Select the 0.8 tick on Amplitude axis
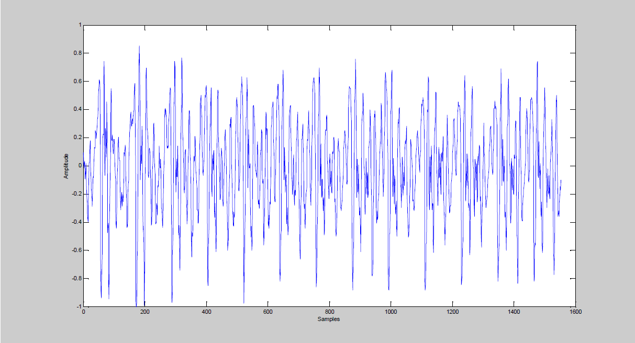 tap(77, 53)
